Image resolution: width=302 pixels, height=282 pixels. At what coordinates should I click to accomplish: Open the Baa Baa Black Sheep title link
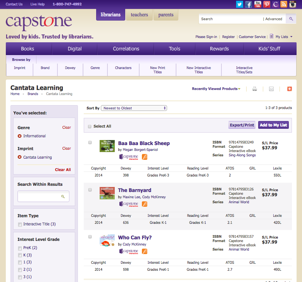144,143
